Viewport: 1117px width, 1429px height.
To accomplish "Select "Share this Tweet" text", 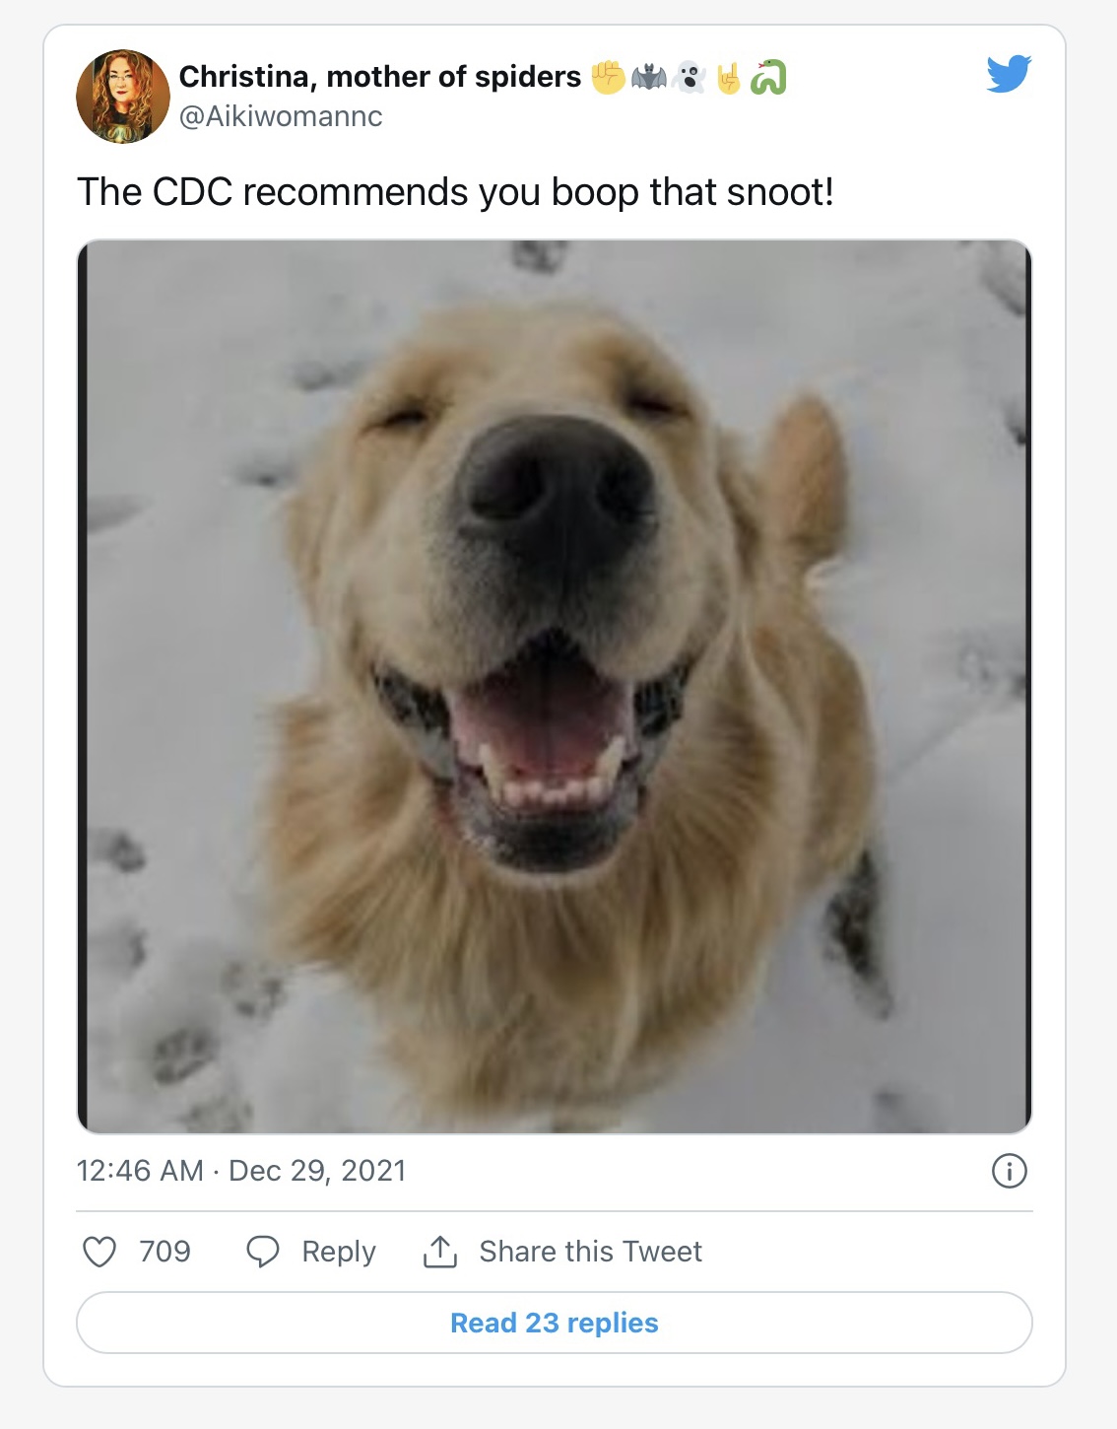I will [x=590, y=1252].
